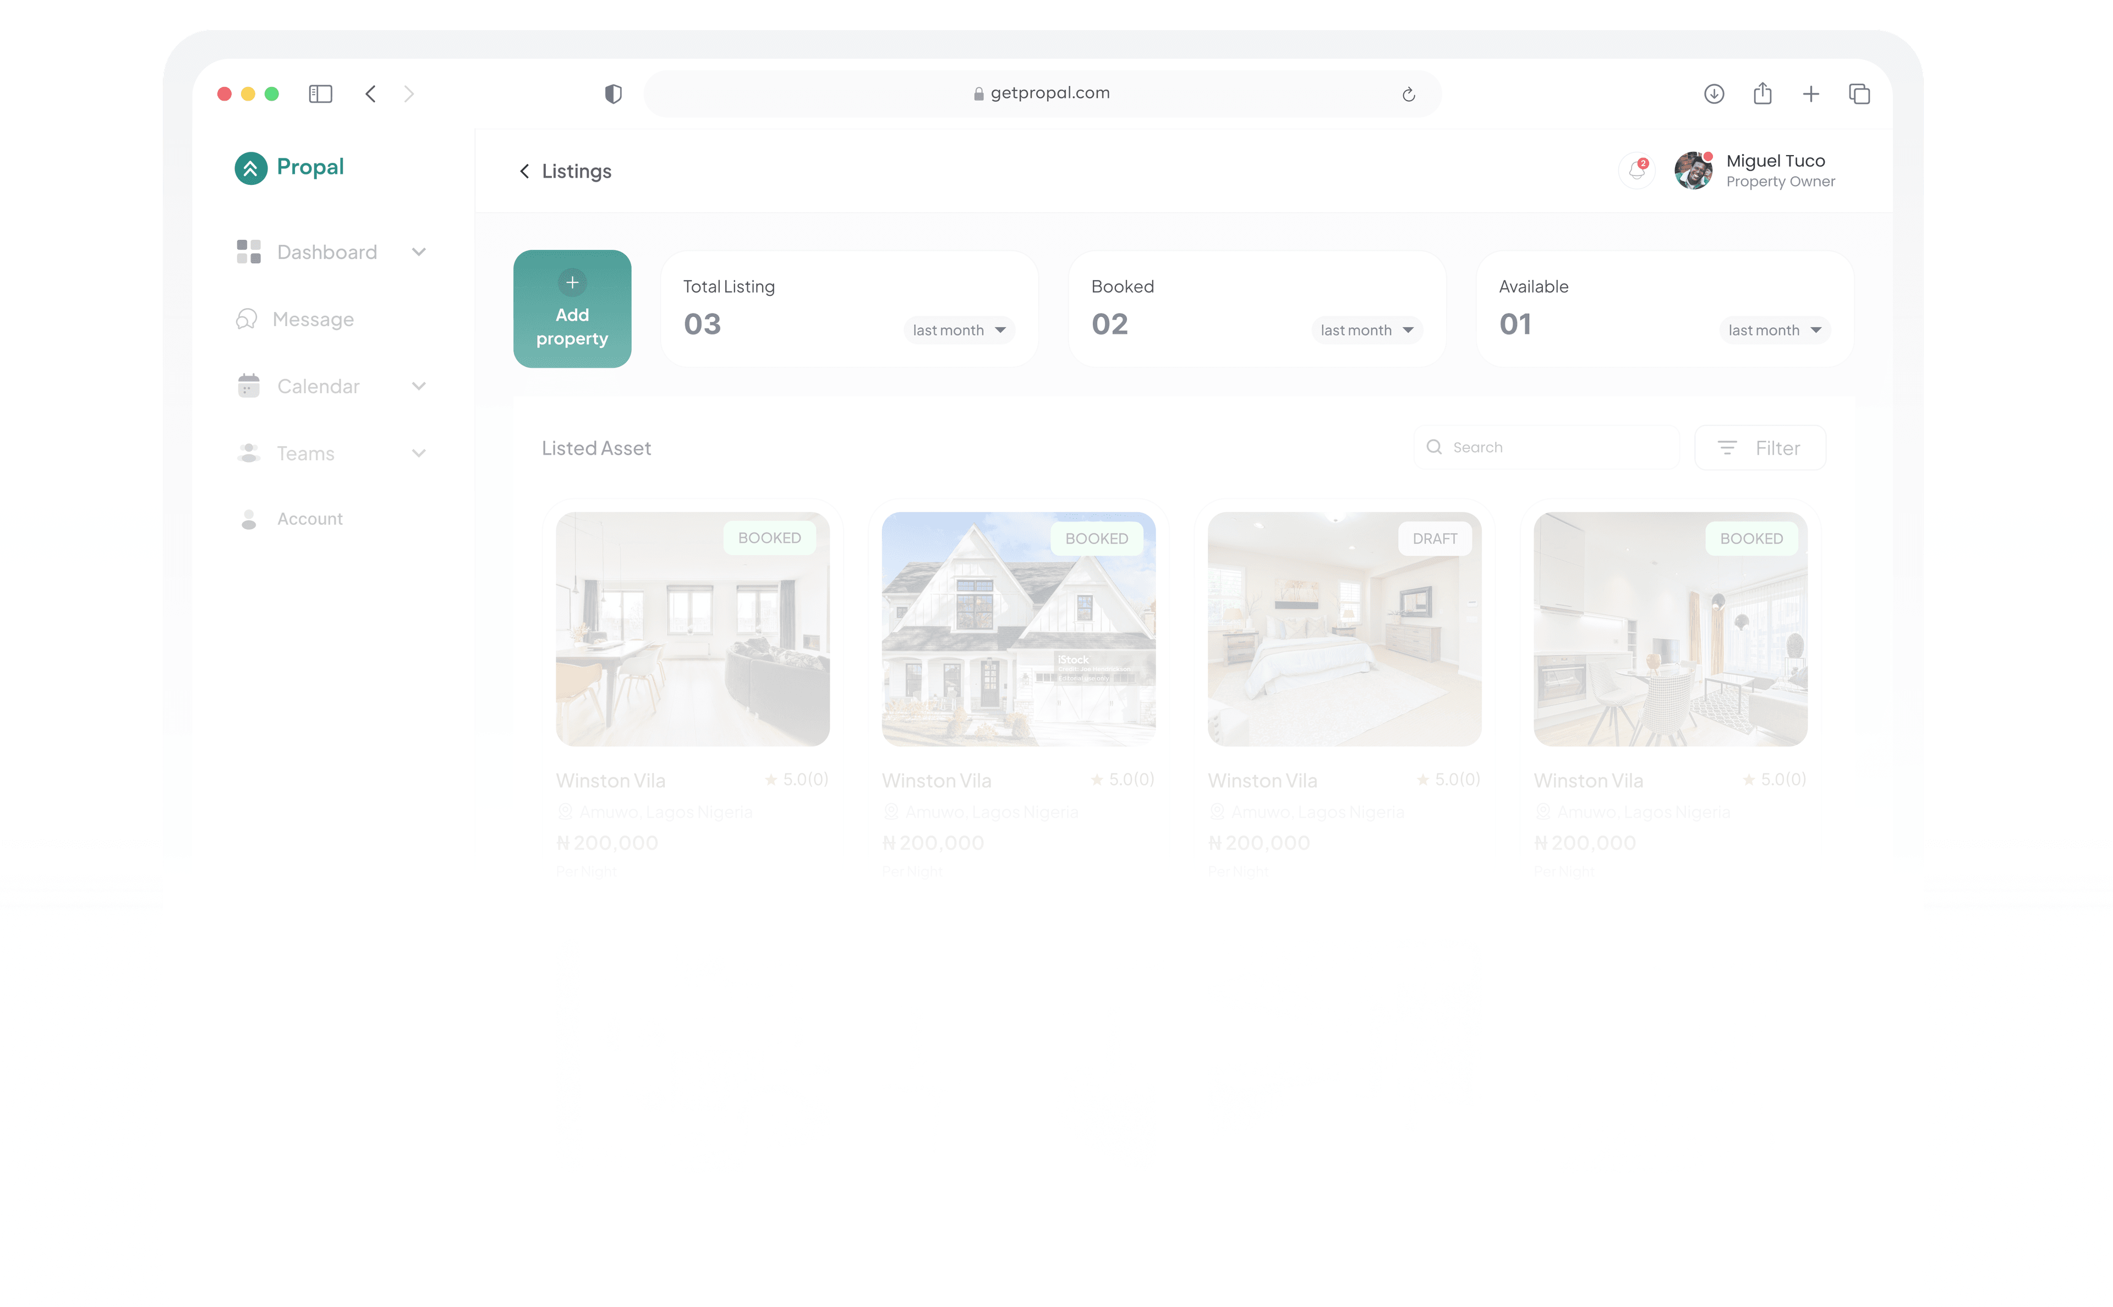Click the Available count 01
This screenshot has height=1307, width=2113.
[1515, 324]
